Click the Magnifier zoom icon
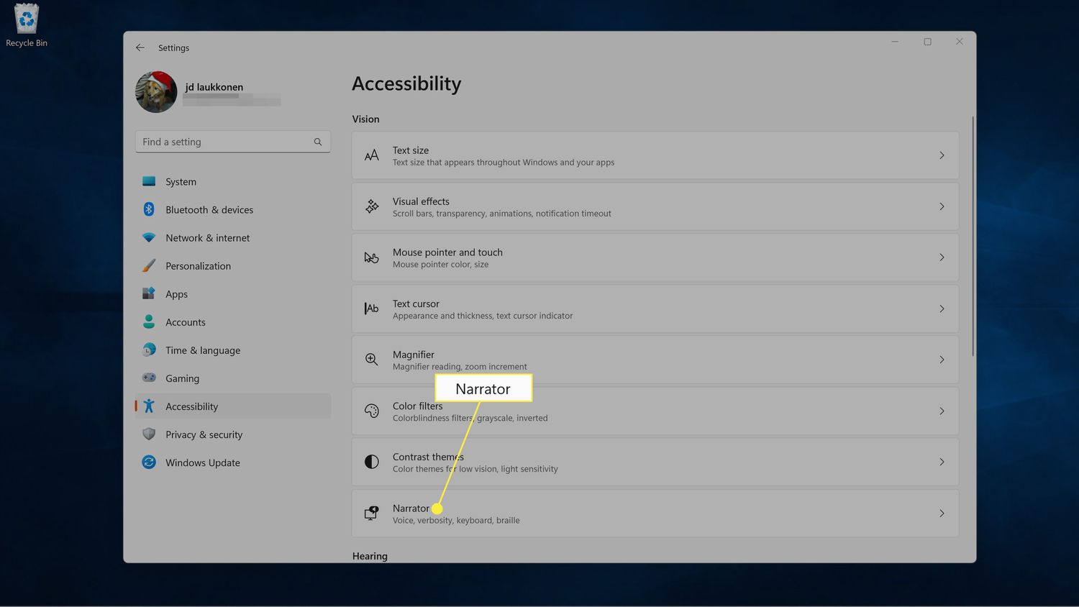The width and height of the screenshot is (1079, 607). coord(371,360)
